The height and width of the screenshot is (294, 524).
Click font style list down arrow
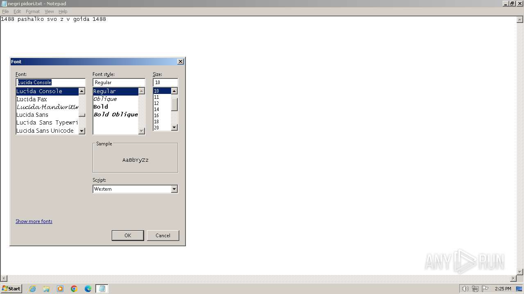tap(142, 131)
